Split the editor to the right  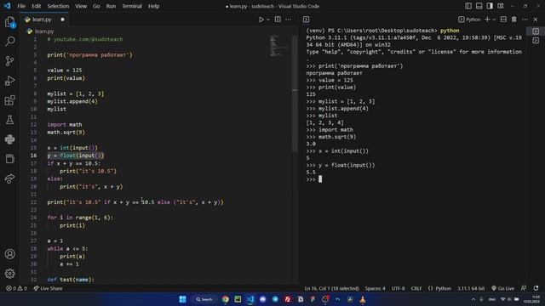(x=278, y=20)
